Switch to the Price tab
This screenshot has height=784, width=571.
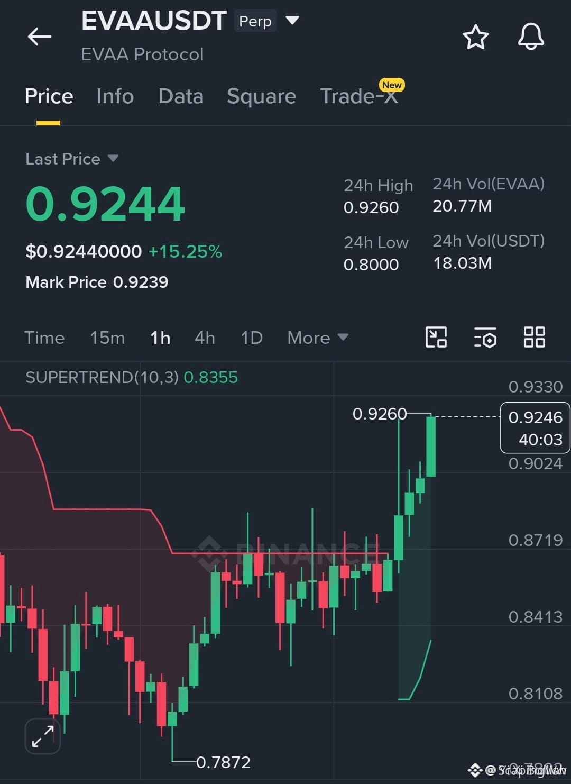pos(49,96)
